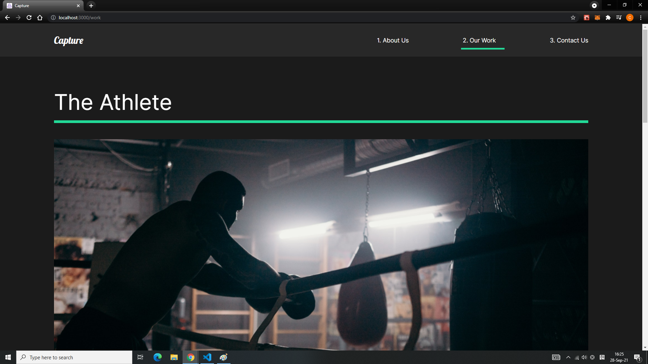The width and height of the screenshot is (648, 364).
Task: Open the tab search dropdown arrow
Action: pyautogui.click(x=594, y=5)
